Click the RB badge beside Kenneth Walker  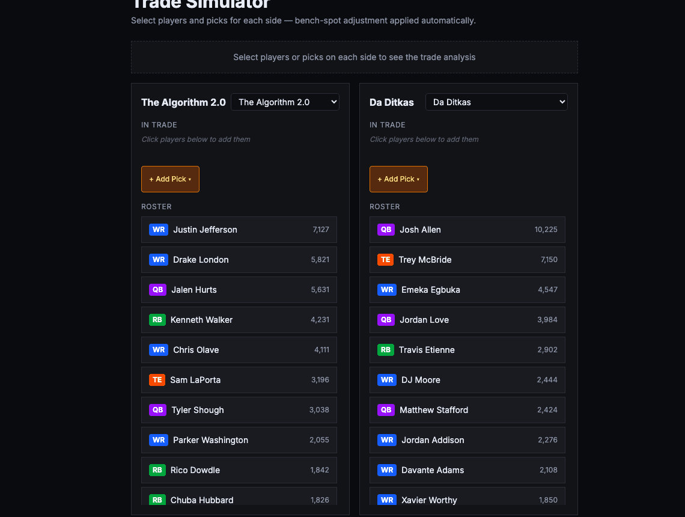point(157,320)
